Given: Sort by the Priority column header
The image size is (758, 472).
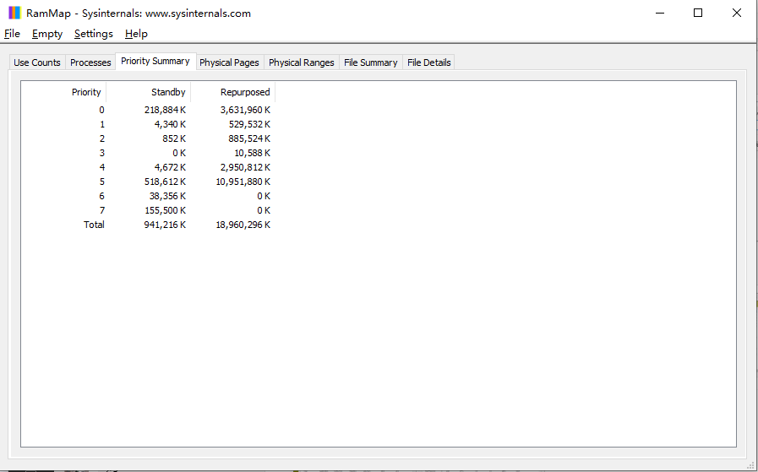Looking at the screenshot, I should pyautogui.click(x=86, y=92).
